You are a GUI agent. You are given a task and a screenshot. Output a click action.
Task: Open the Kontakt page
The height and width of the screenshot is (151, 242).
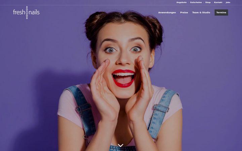pyautogui.click(x=218, y=2)
